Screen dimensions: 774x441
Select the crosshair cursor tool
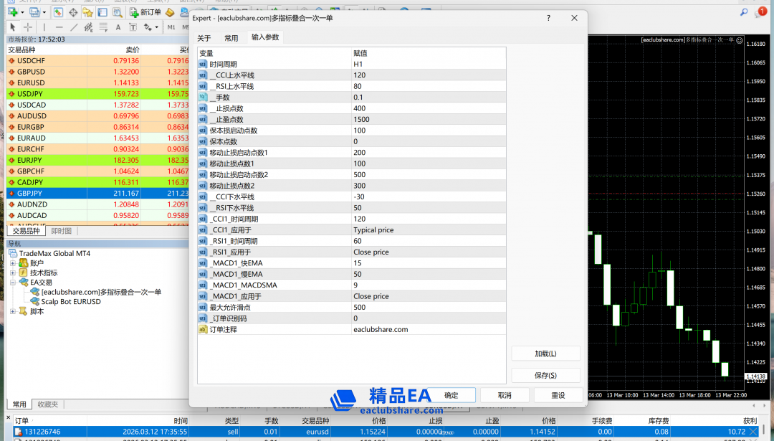27,27
